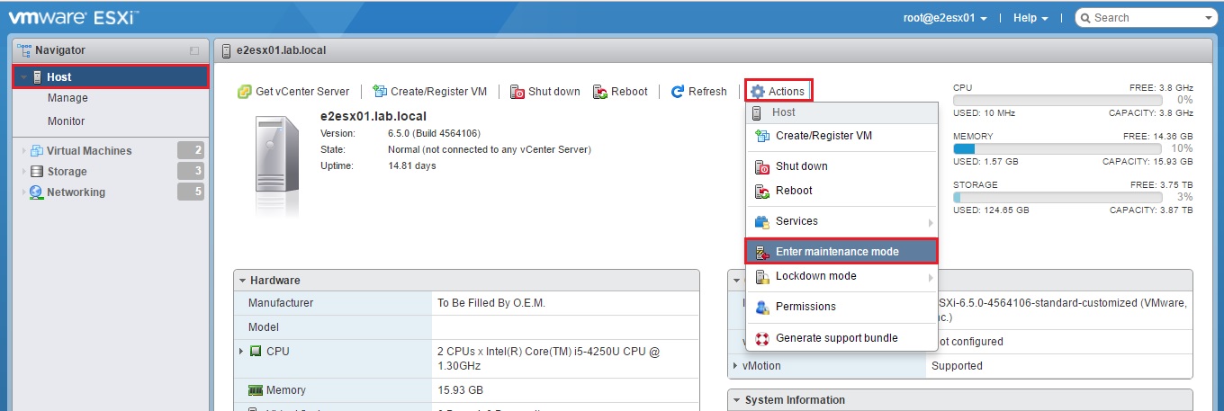Click the Virtual Machines count badge 2
The image size is (1224, 411).
191,150
